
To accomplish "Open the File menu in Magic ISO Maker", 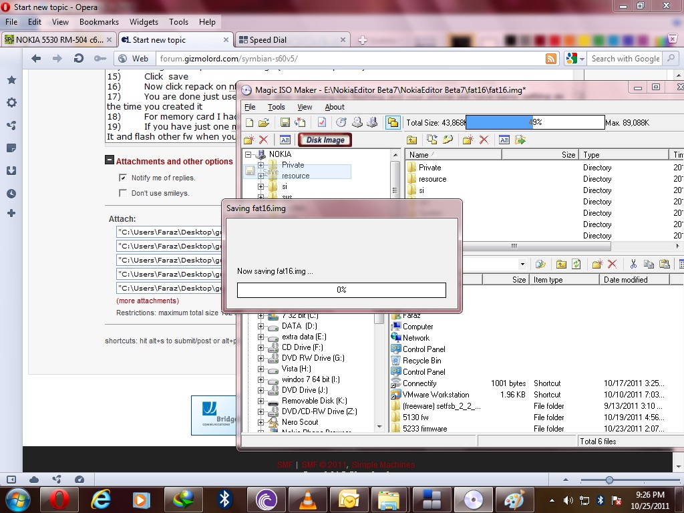I will 250,107.
